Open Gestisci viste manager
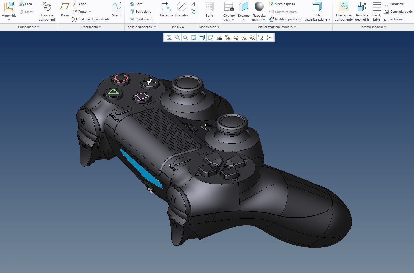The image size is (414, 273). point(229,11)
